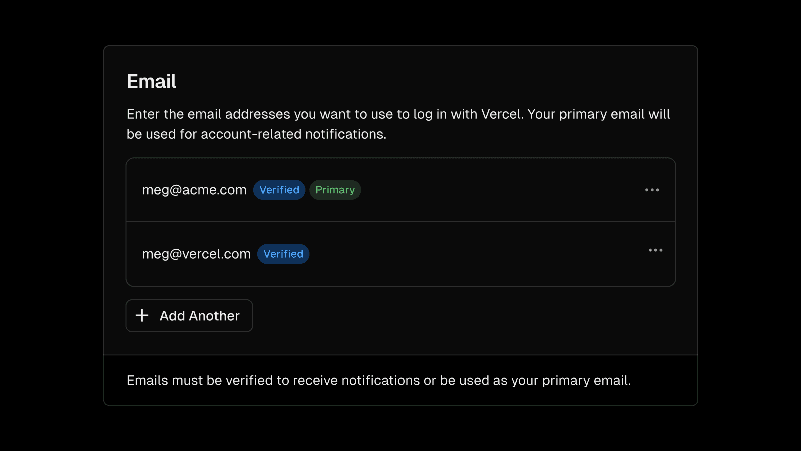The image size is (801, 451).
Task: Click the word "Vercel" in the description
Action: 502,114
